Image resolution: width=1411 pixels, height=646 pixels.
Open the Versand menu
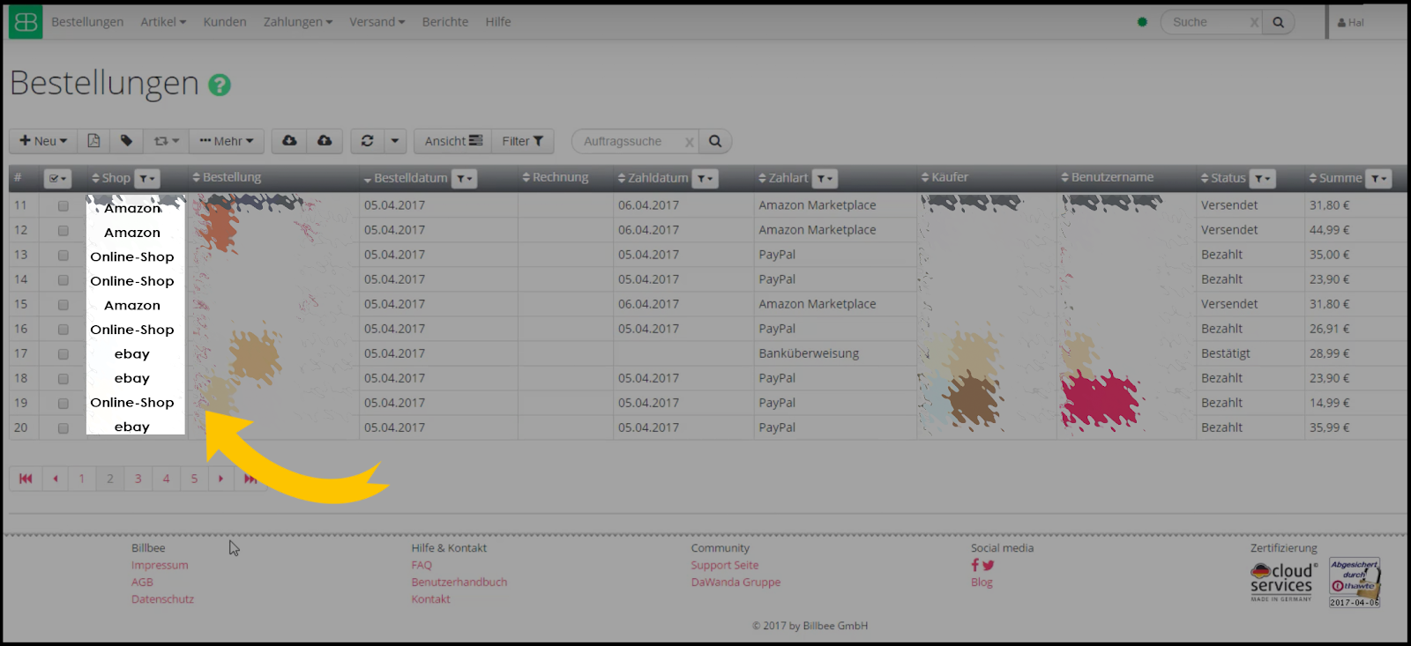click(377, 22)
